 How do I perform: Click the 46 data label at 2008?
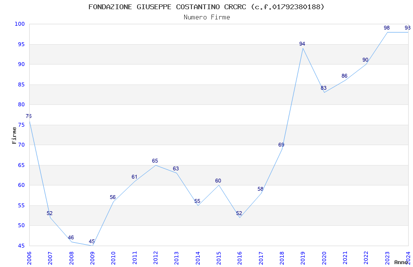pos(71,238)
